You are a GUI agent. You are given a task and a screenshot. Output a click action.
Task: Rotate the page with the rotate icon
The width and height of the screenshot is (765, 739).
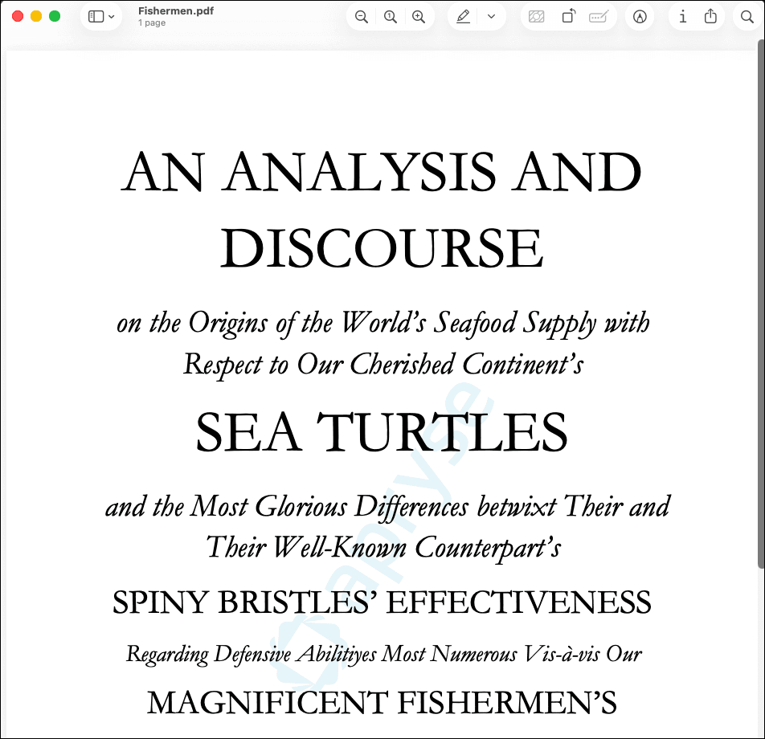(568, 17)
